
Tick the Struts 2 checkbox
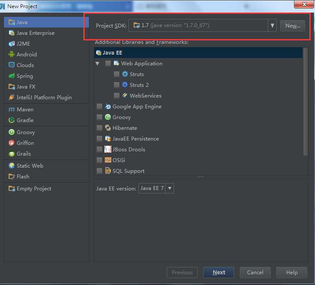116,85
